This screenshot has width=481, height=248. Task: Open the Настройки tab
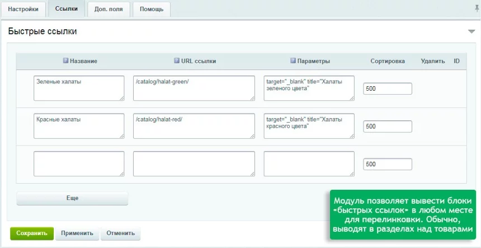(23, 10)
